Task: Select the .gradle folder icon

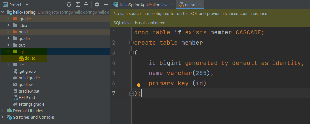Action: pos(15,19)
